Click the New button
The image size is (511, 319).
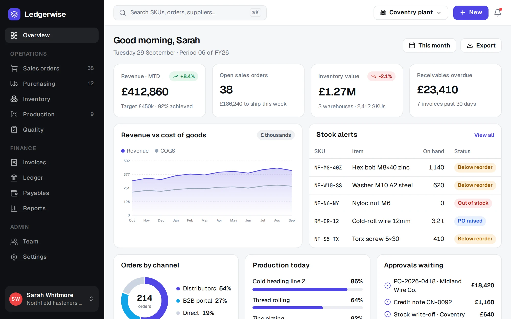471,13
